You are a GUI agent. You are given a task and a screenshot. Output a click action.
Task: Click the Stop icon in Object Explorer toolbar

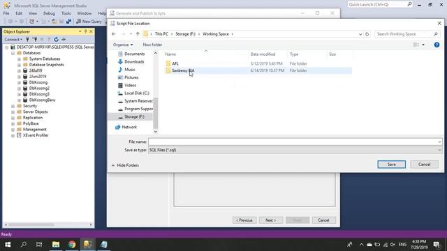click(42, 39)
